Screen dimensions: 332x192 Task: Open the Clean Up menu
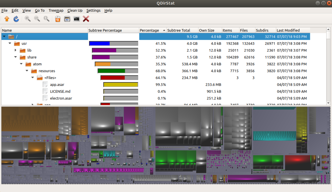click(x=75, y=10)
